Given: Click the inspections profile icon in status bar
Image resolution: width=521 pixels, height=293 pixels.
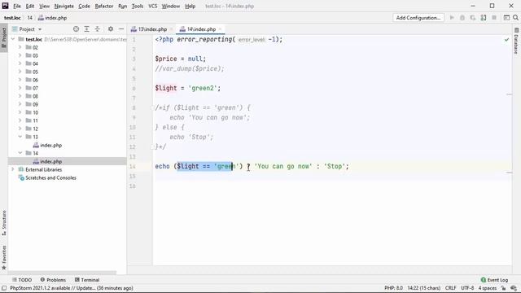Looking at the screenshot, I should coord(514,288).
